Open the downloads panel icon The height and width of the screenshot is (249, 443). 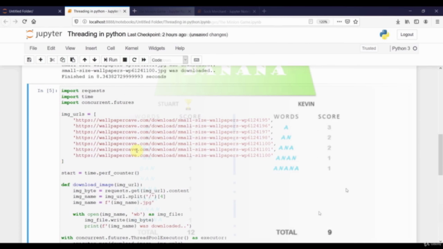pyautogui.click(x=398, y=21)
